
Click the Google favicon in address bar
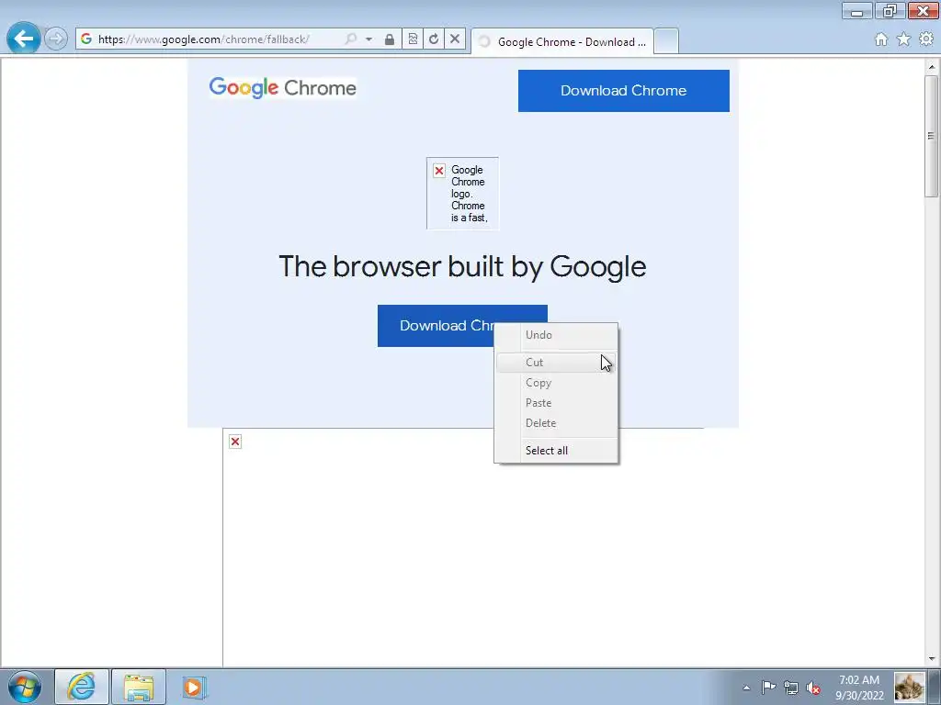tap(86, 39)
